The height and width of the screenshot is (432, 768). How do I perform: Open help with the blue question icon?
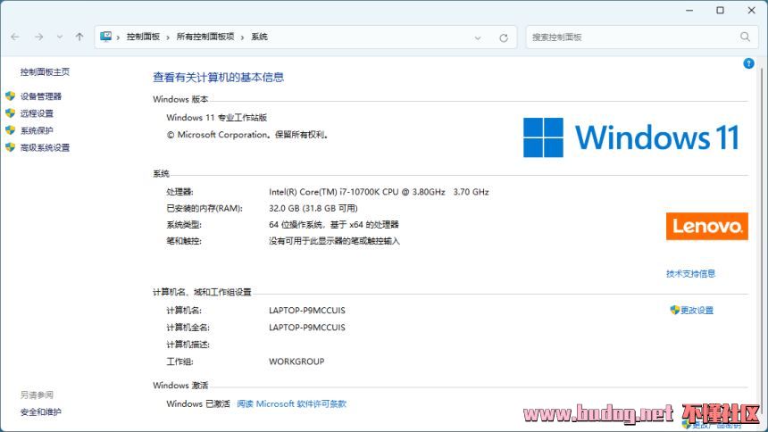[x=748, y=63]
